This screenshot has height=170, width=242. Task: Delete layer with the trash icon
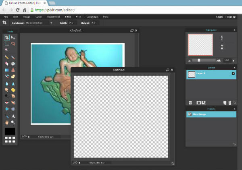pyautogui.click(x=230, y=103)
